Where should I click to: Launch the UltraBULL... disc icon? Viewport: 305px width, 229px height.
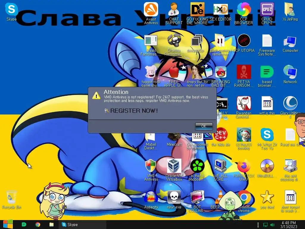pos(267,168)
